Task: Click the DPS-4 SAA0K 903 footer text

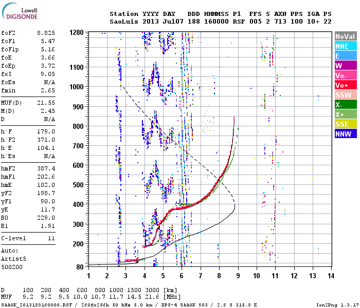Action: [x=184, y=305]
